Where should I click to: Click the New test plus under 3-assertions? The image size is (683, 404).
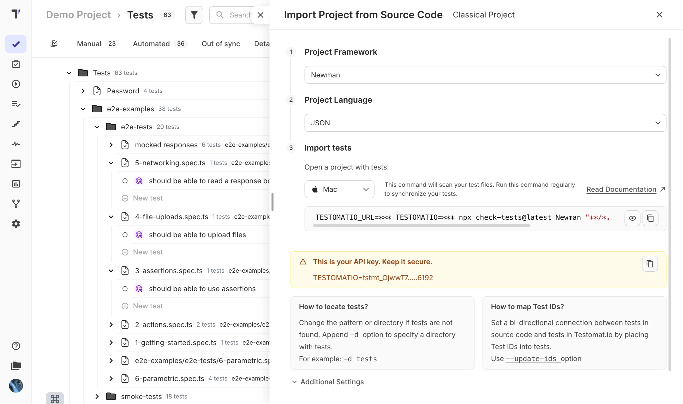[125, 306]
